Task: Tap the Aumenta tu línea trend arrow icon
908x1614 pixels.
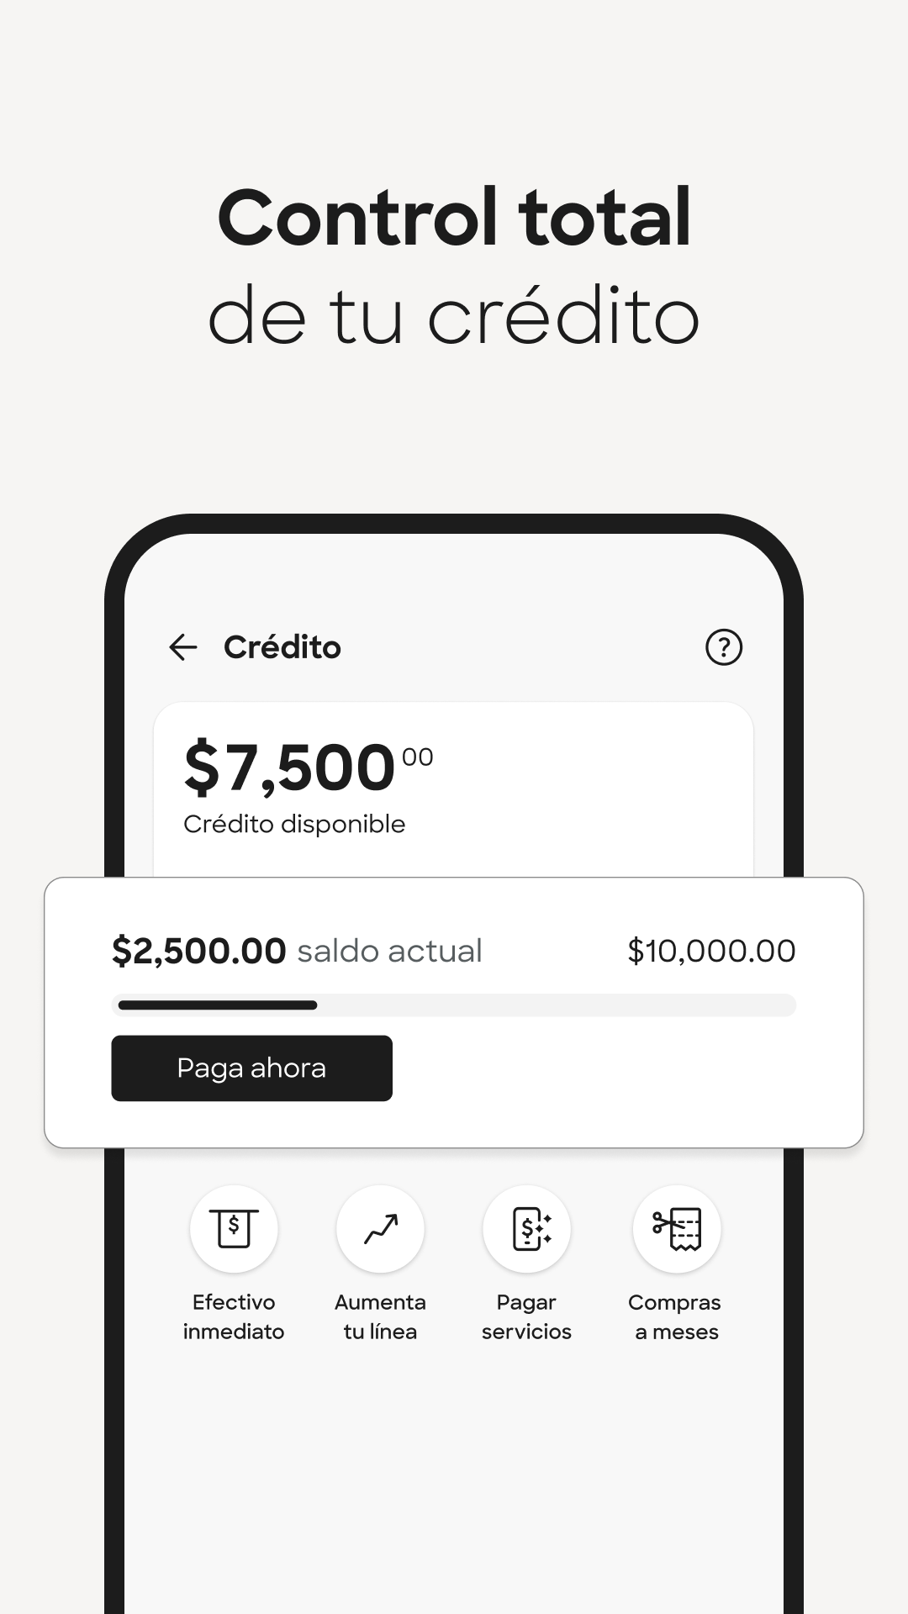Action: coord(380,1229)
